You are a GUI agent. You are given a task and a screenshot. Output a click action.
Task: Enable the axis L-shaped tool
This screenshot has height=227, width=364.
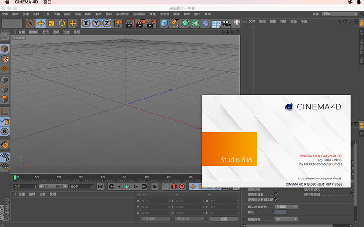[x=5, y=112]
